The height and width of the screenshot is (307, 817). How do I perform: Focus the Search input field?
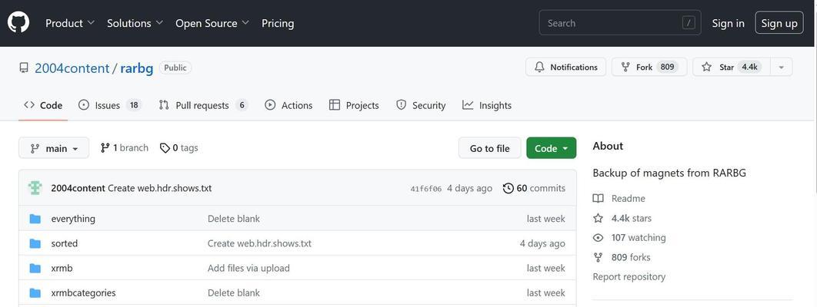(620, 23)
